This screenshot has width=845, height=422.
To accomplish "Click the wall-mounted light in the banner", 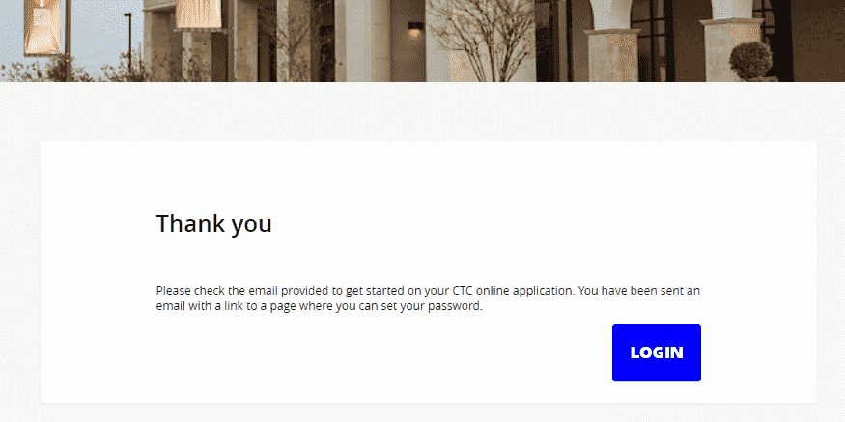I will click(x=415, y=28).
